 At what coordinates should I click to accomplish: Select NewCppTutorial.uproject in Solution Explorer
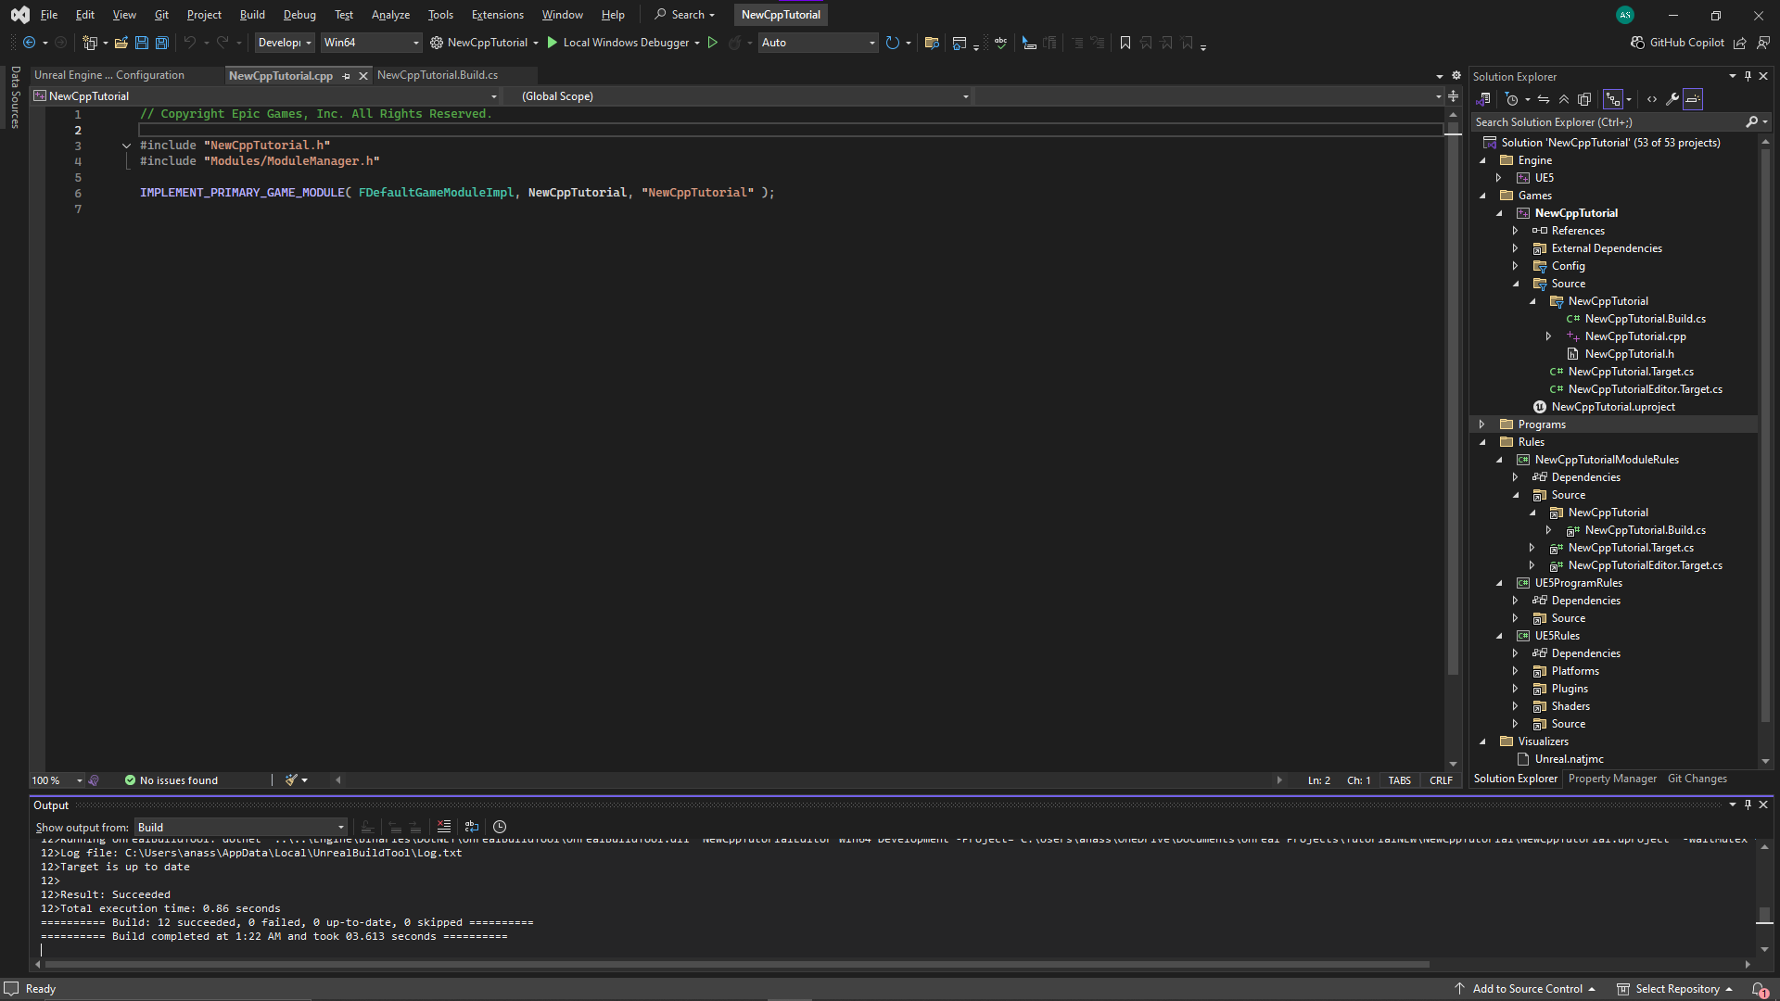pos(1613,407)
